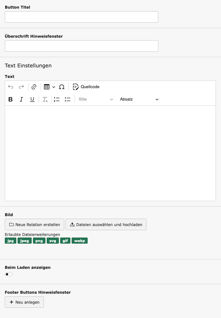The height and width of the screenshot is (318, 221).
Task: Open the Stile dropdown
Action: (96, 99)
